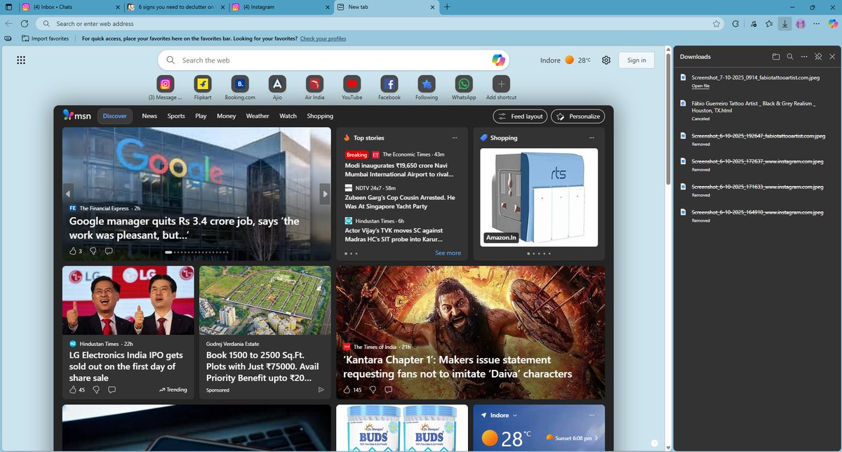Show next slide in featured carousel
The height and width of the screenshot is (452, 842).
click(x=325, y=194)
